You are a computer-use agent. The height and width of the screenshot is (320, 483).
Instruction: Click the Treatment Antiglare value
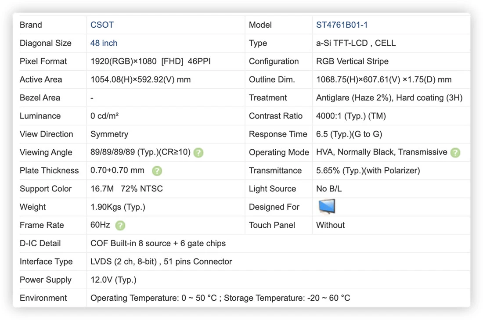pyautogui.click(x=389, y=97)
